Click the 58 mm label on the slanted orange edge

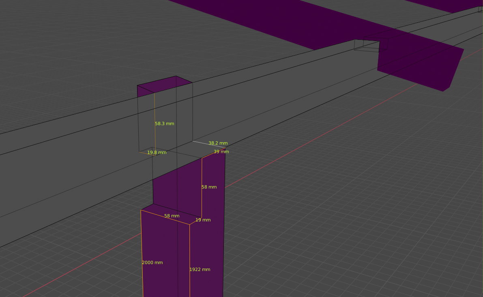172,216
